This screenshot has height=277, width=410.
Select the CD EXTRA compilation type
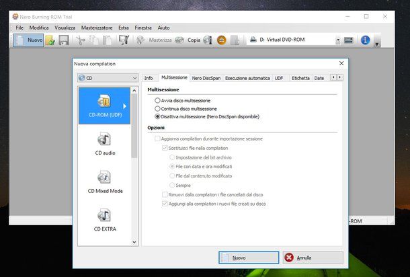pyautogui.click(x=105, y=220)
